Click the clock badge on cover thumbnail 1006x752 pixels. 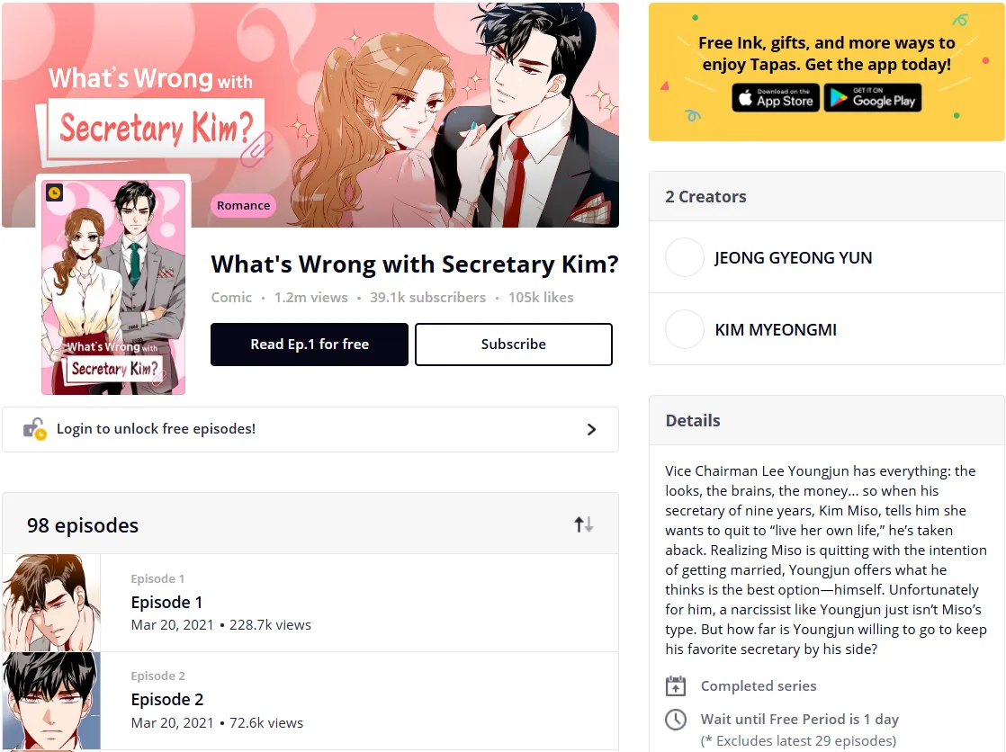(55, 192)
